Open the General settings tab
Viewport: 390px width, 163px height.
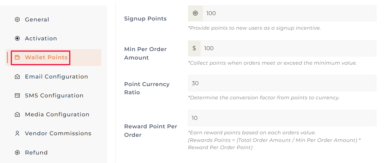37,20
